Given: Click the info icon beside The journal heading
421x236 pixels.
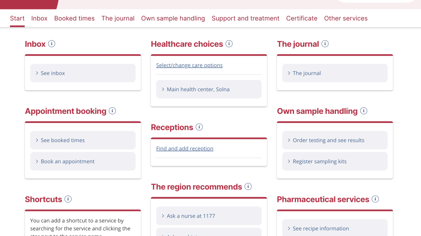Looking at the screenshot, I should point(325,43).
